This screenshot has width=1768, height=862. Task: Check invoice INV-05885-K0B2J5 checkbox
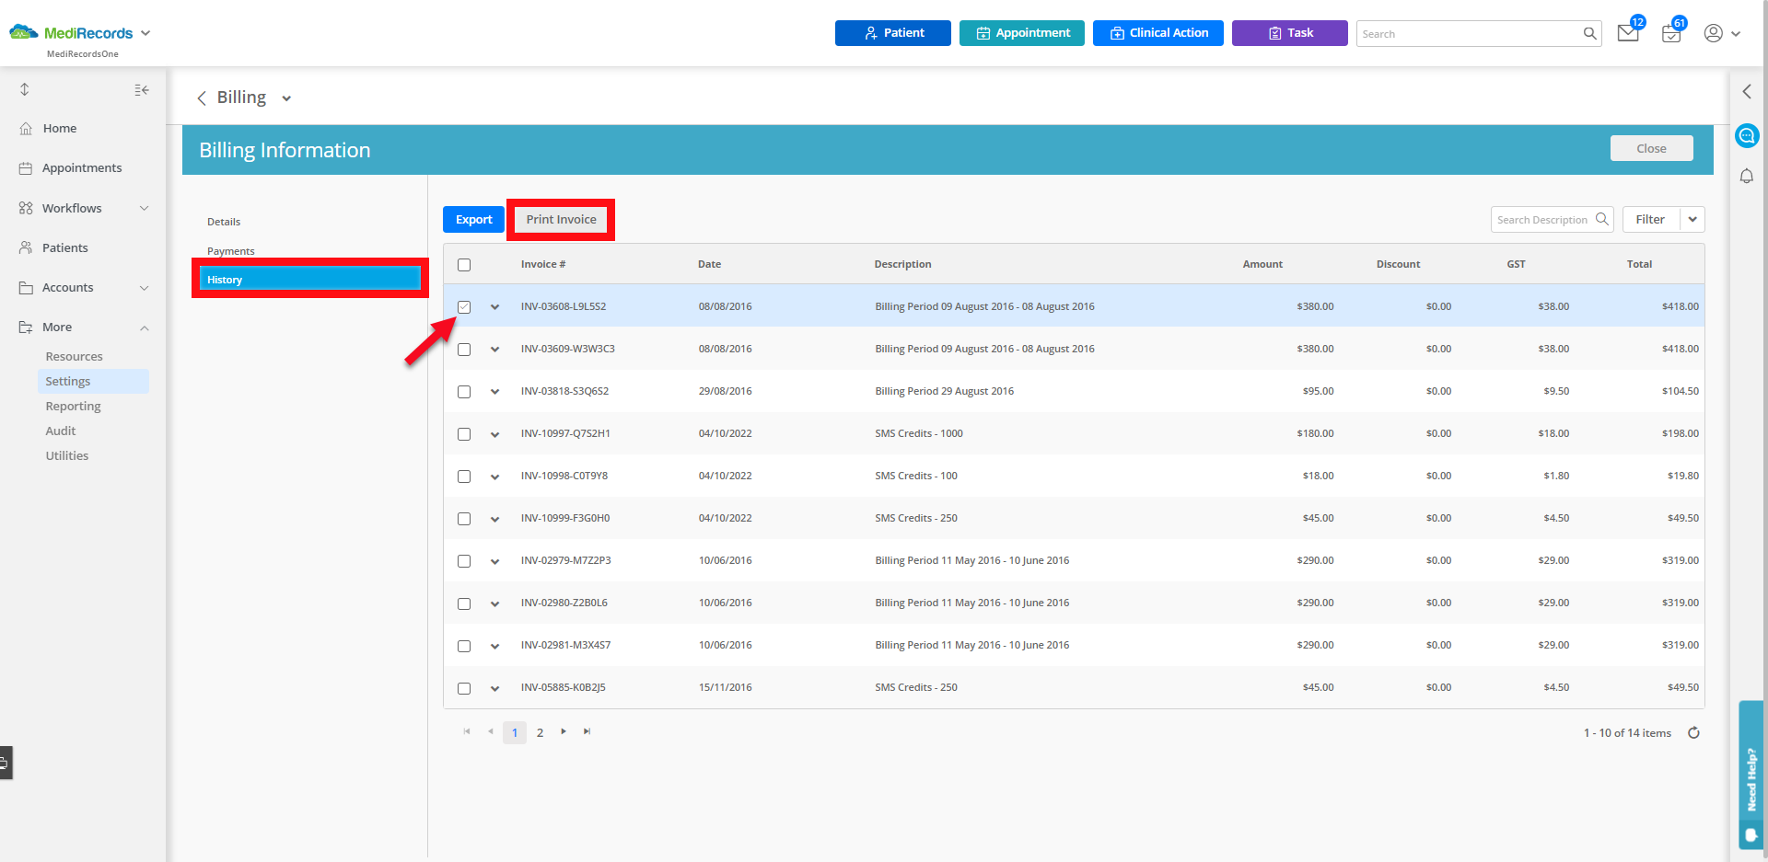point(464,688)
